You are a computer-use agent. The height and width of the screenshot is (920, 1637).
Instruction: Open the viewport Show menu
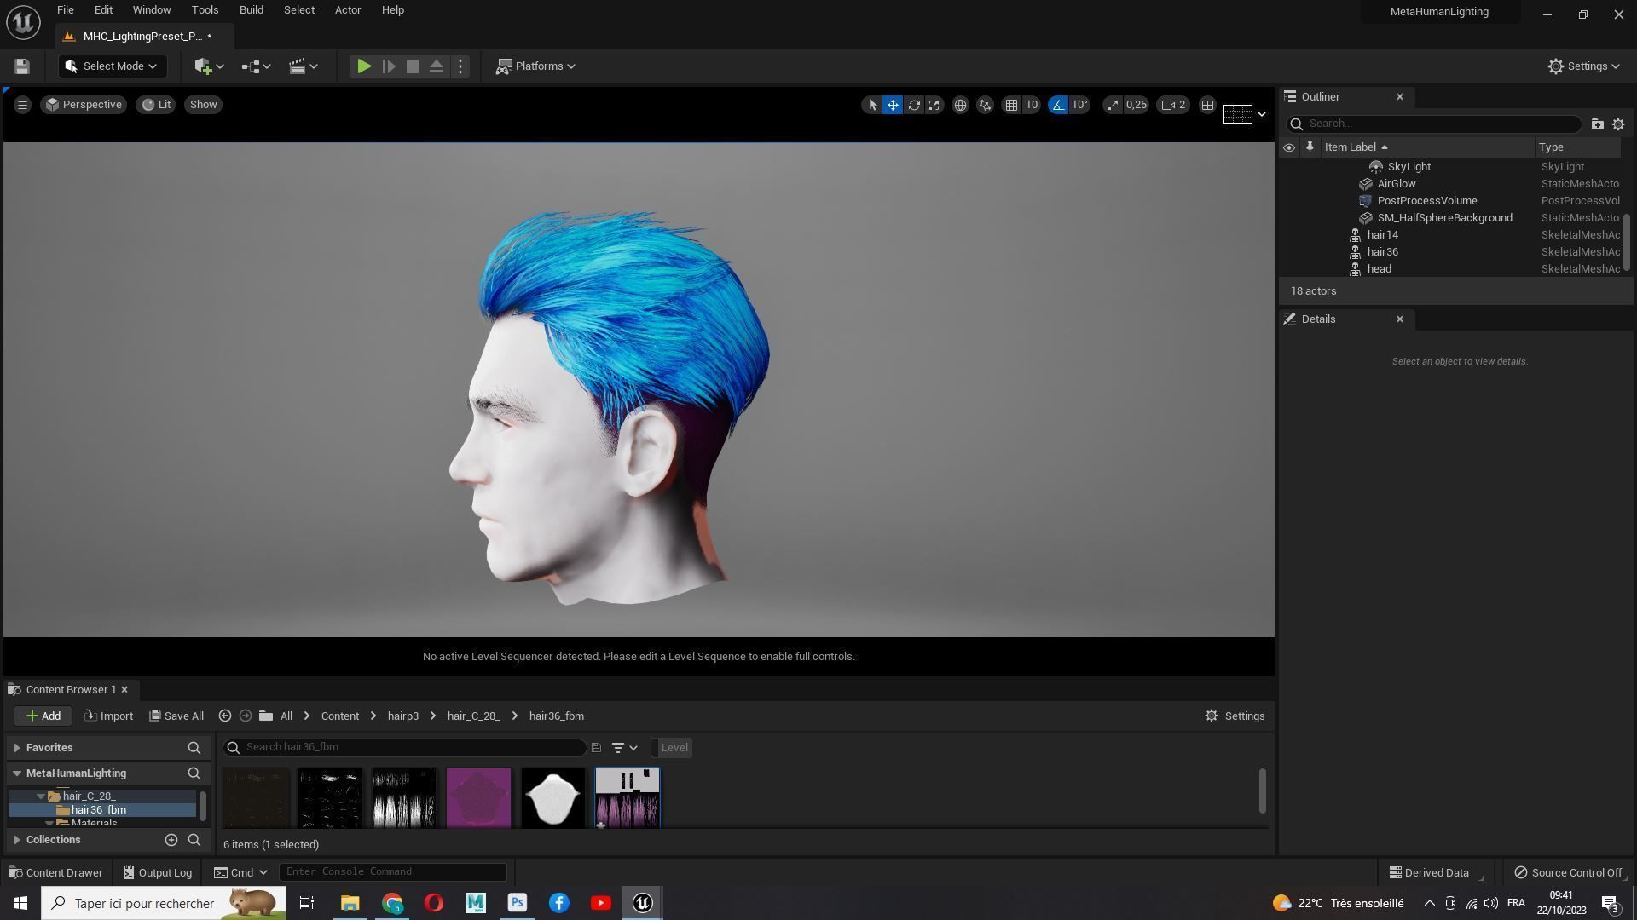(x=203, y=105)
